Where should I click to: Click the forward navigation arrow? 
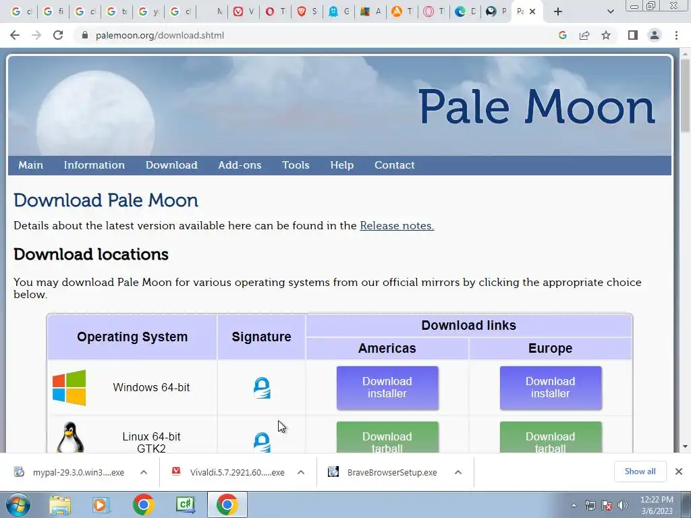(36, 35)
